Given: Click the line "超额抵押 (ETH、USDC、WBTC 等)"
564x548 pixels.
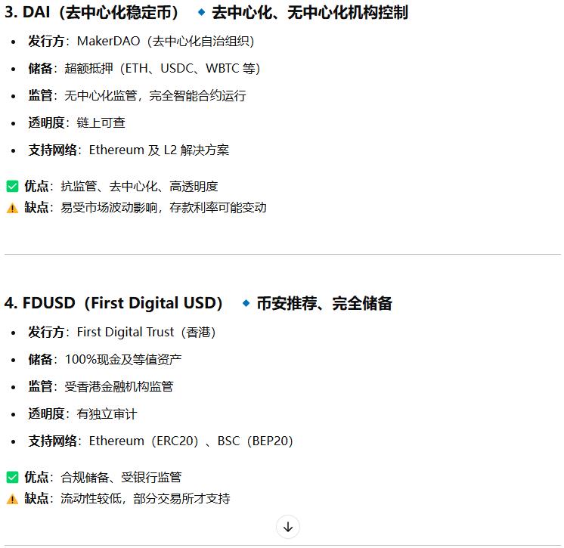Looking at the screenshot, I should pyautogui.click(x=163, y=68).
